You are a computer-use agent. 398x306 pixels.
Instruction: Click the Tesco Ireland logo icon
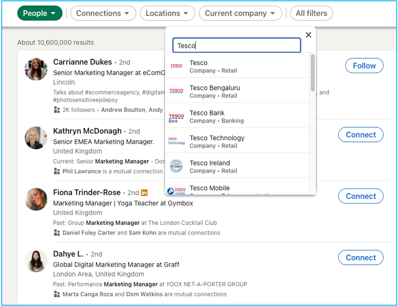point(177,166)
